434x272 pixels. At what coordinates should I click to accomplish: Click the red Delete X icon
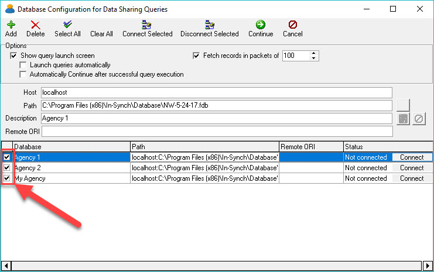35,25
